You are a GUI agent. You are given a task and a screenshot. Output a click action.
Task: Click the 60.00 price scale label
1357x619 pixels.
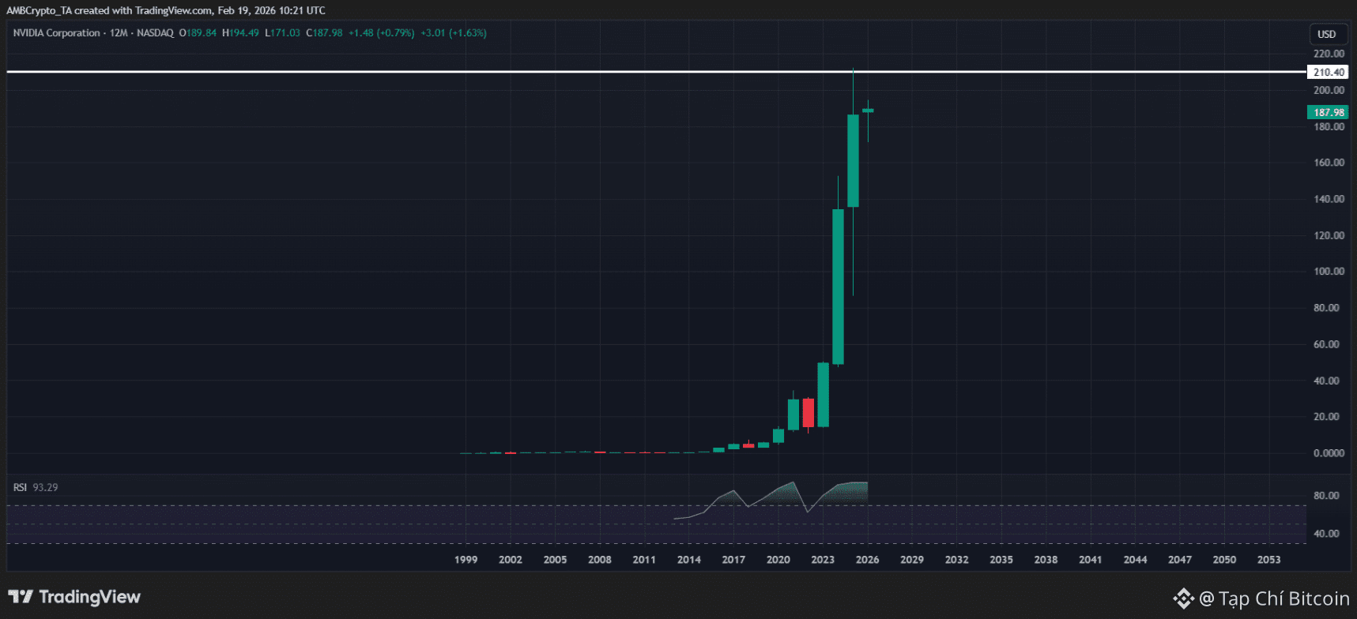1326,344
